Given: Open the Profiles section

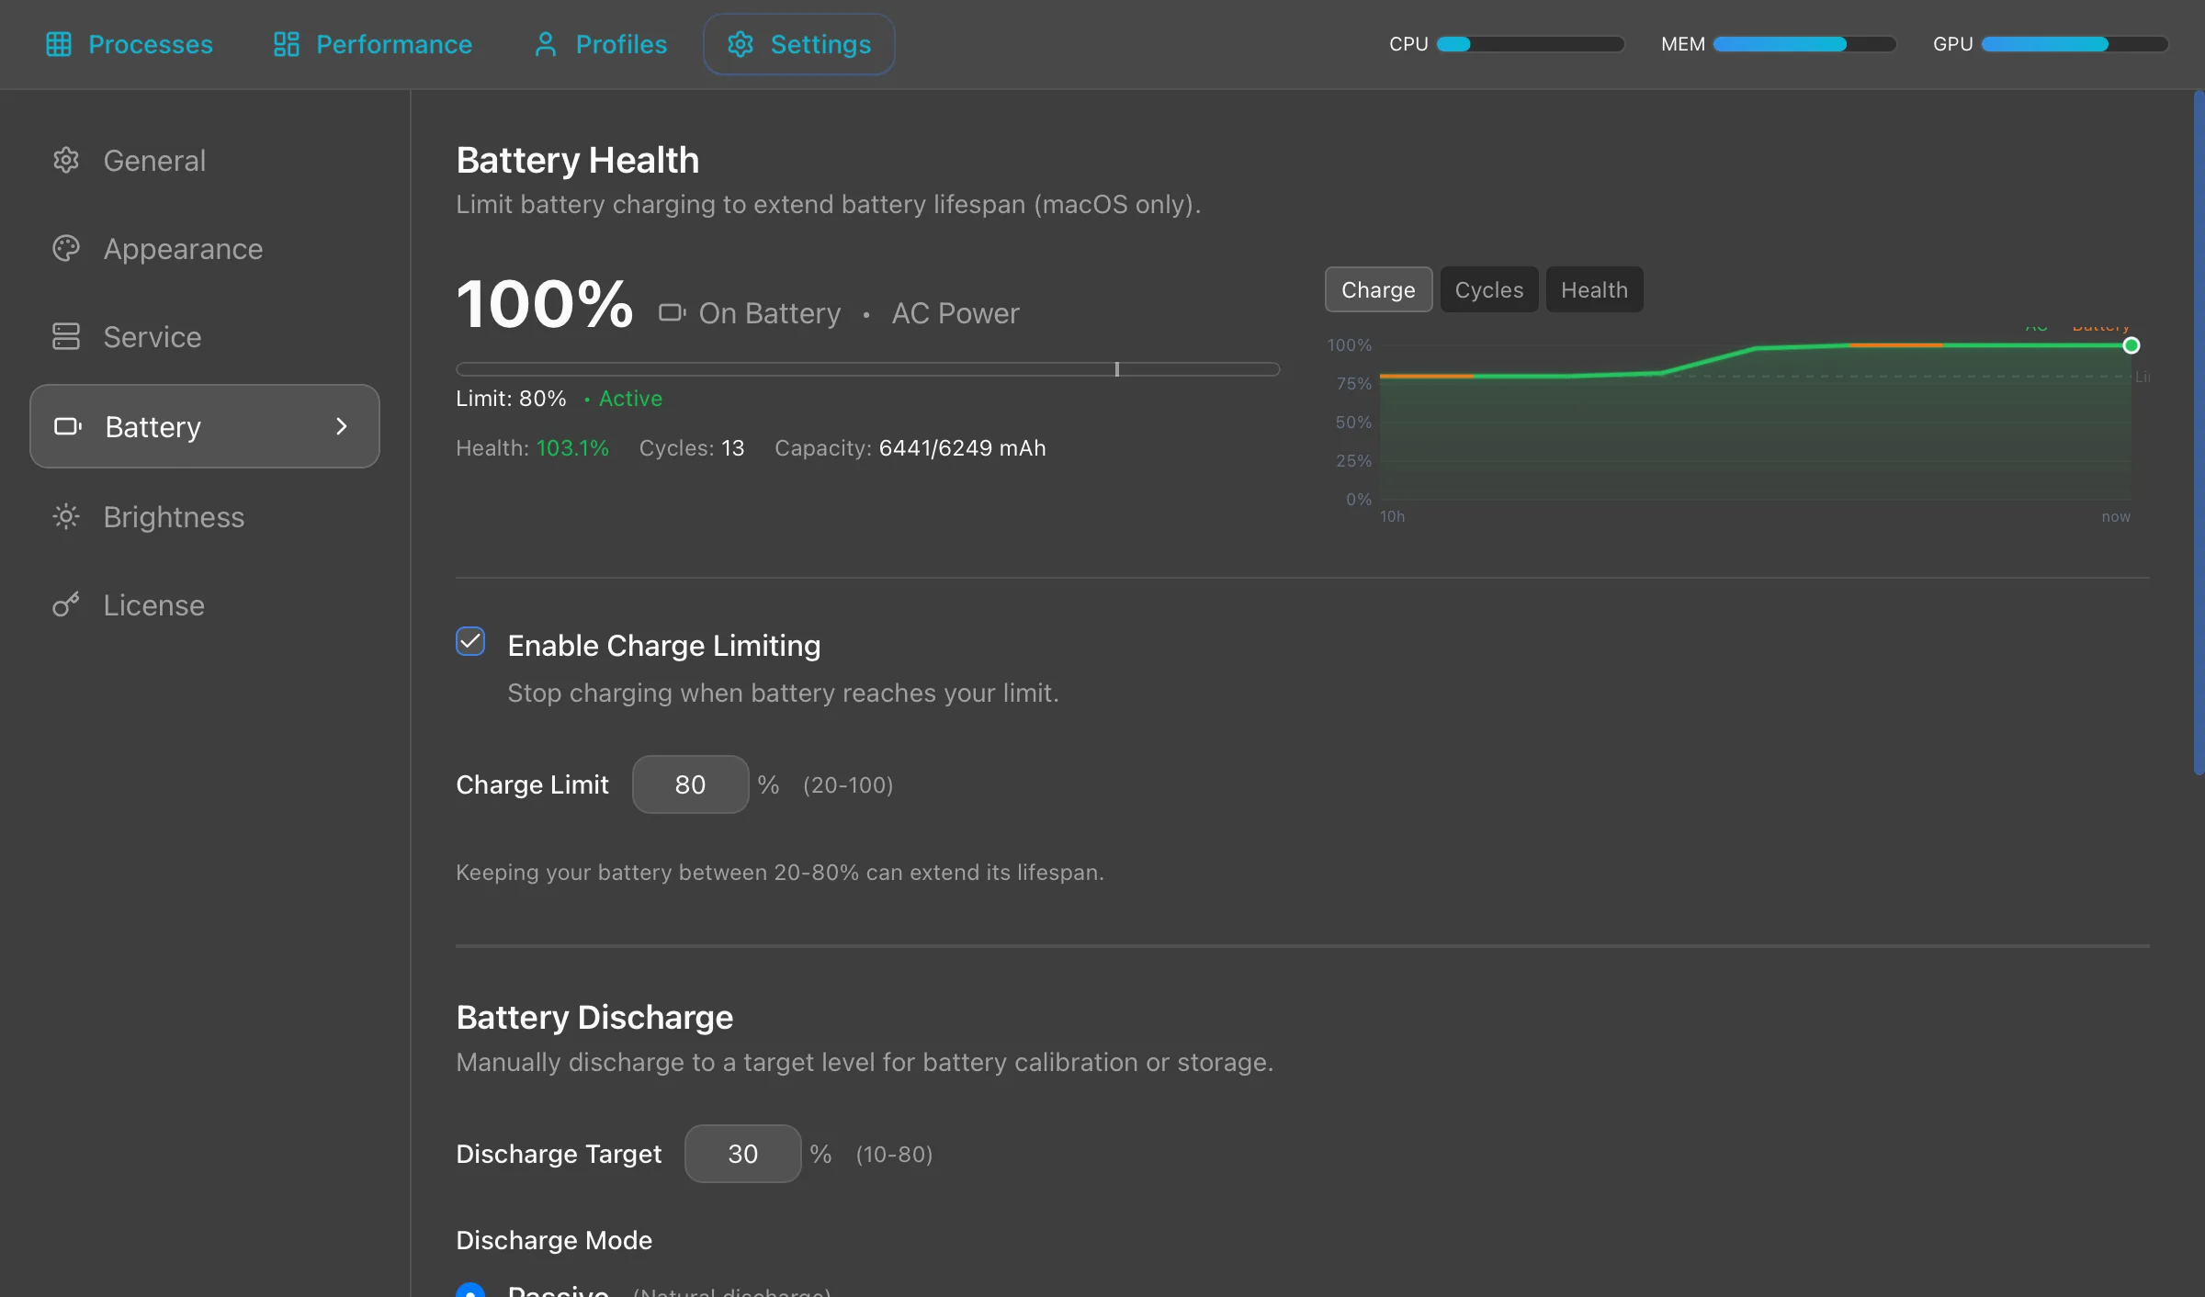Looking at the screenshot, I should 598,43.
